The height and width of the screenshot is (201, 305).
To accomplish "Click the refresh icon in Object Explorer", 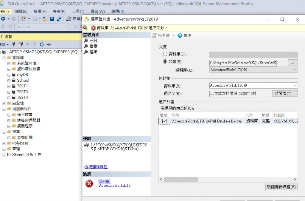I will point(42,44).
